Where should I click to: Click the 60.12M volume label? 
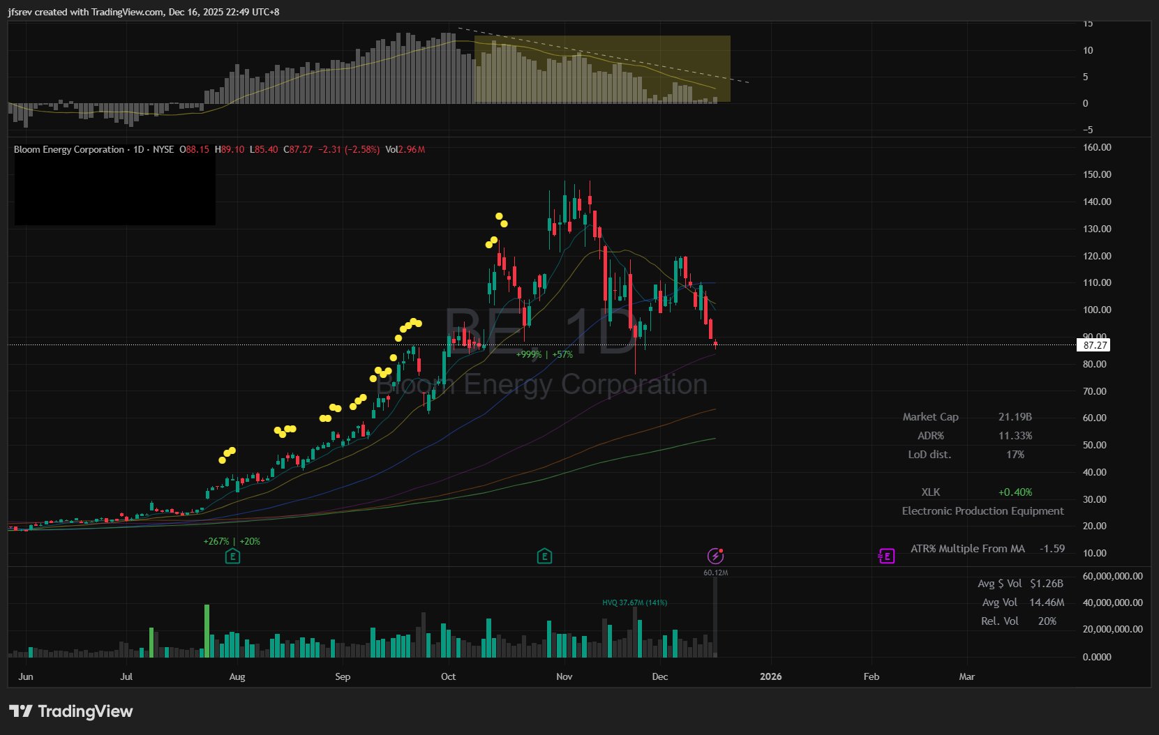coord(716,573)
